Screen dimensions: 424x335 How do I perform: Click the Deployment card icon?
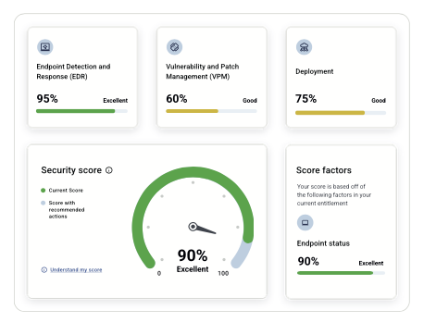(x=304, y=47)
